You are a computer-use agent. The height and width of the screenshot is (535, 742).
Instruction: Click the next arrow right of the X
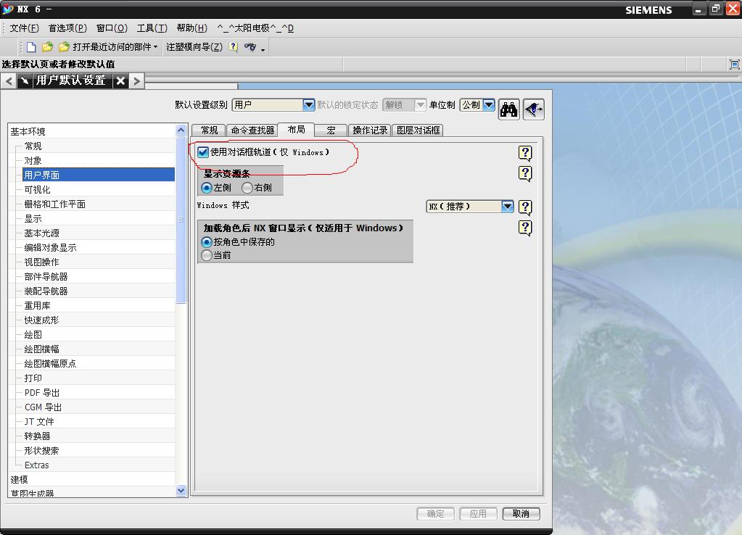[137, 81]
